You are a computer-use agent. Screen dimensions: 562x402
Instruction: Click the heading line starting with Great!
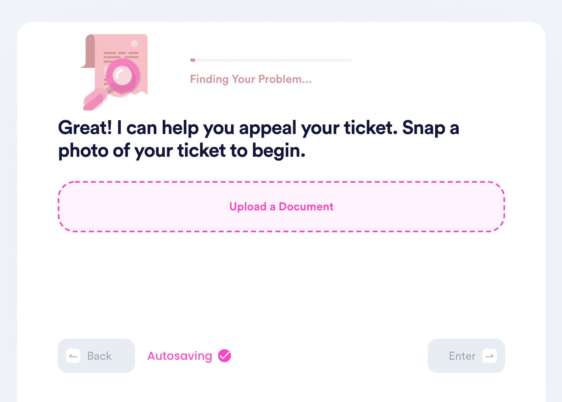point(259,128)
